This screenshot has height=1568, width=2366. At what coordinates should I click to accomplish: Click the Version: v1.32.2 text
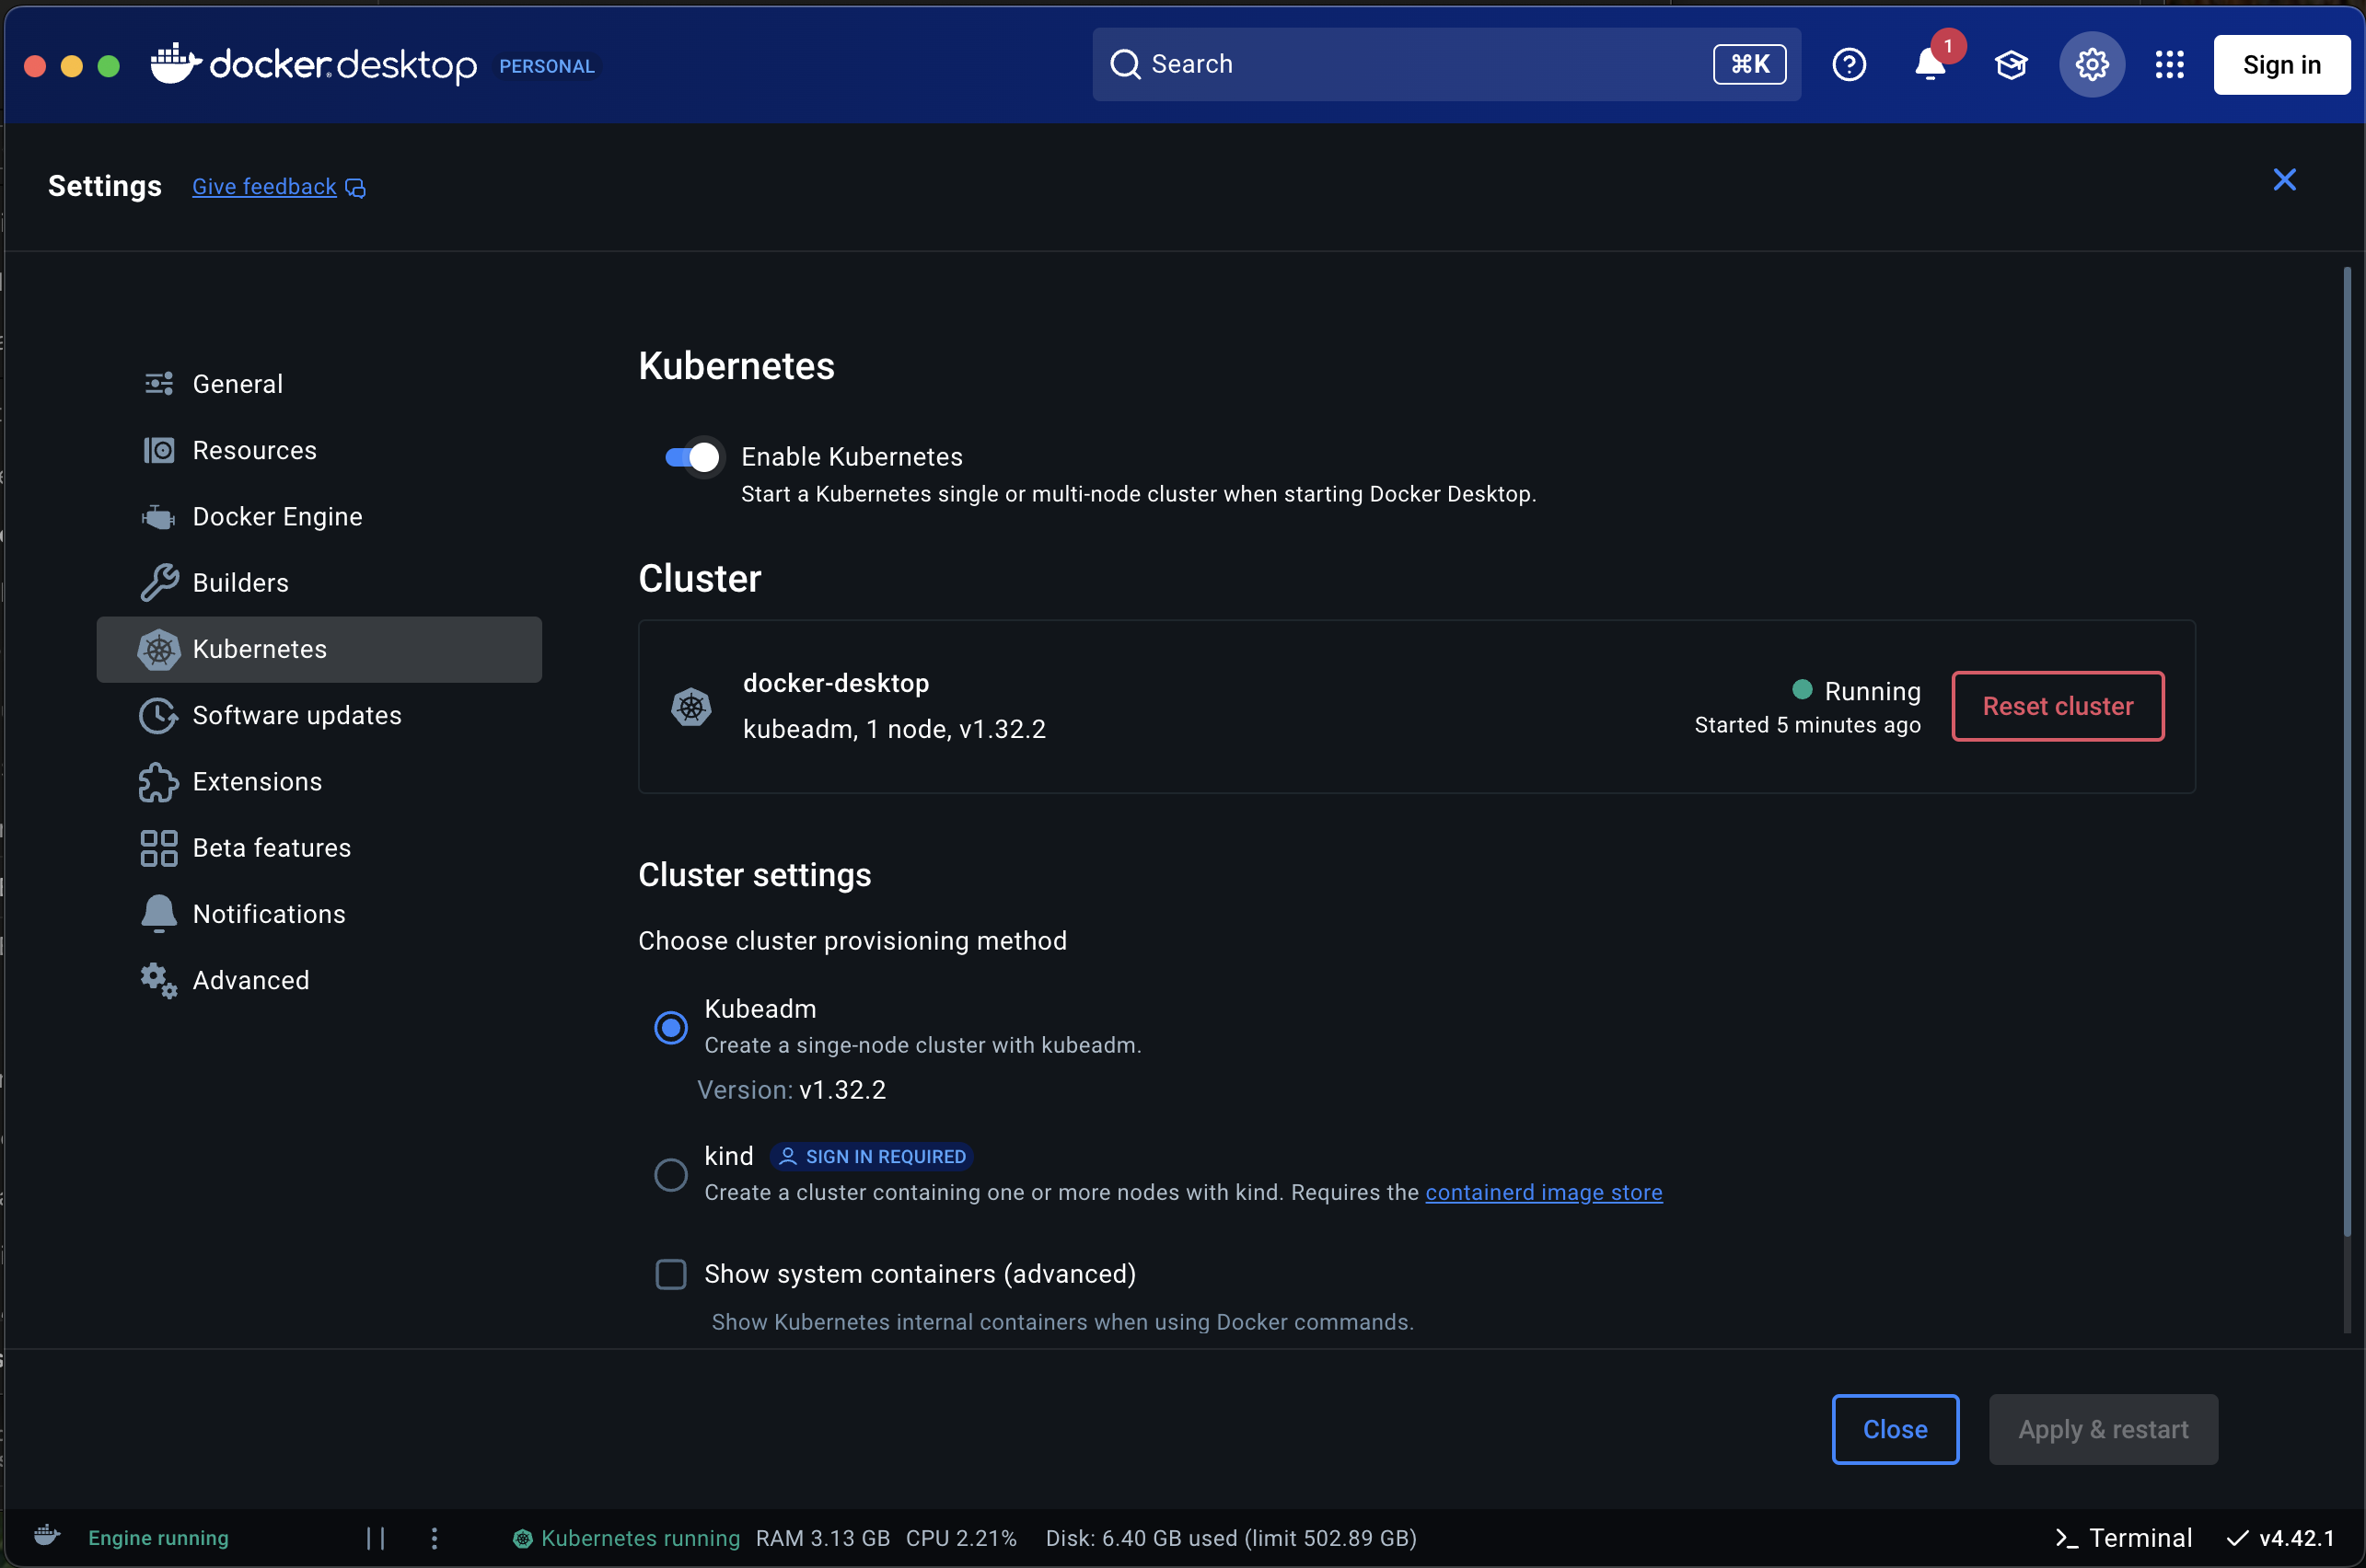pyautogui.click(x=792, y=1090)
